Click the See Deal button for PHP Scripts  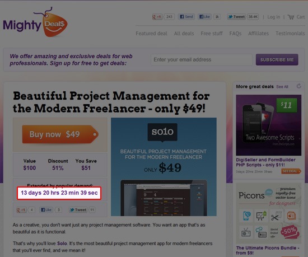point(291,171)
